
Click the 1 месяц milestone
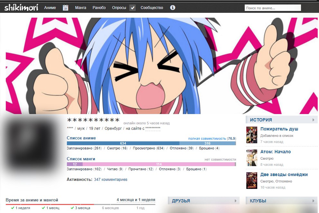point(50,208)
